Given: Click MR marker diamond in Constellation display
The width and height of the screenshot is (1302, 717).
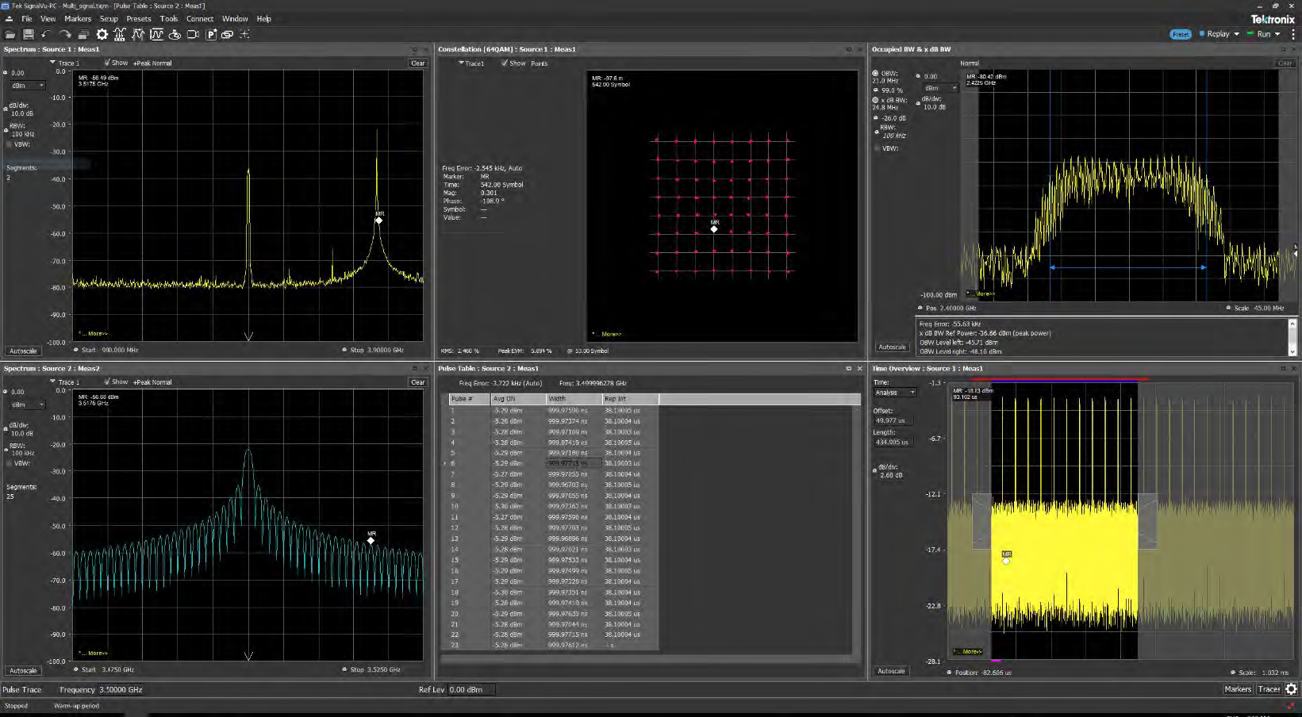Looking at the screenshot, I should pos(714,228).
